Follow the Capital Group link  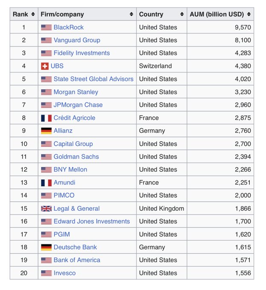(x=73, y=144)
